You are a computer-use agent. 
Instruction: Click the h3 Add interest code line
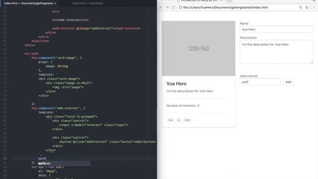(71, 20)
